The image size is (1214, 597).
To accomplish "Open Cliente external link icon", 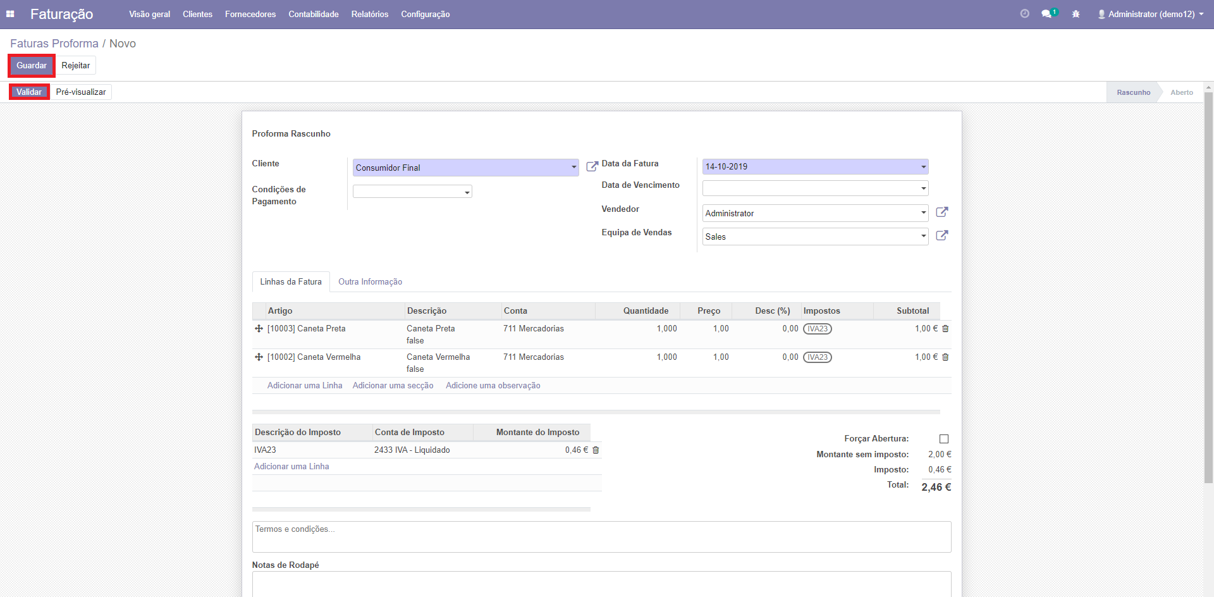I will click(592, 166).
